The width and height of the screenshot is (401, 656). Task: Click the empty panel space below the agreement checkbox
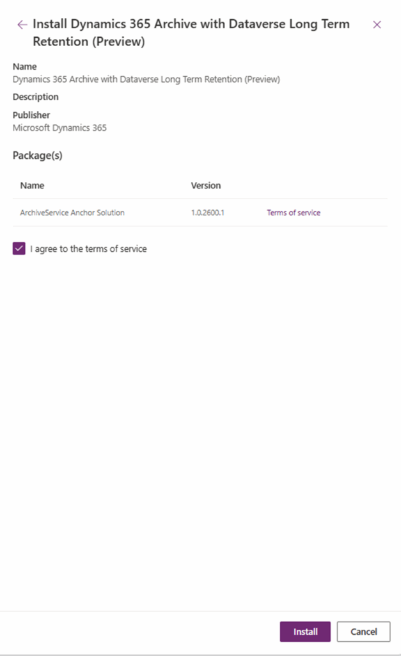tap(200, 416)
